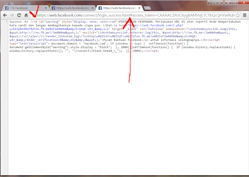Image resolution: width=249 pixels, height=177 pixels.
Task: Open a new tab with the new-tab button
Action: pos(147,8)
